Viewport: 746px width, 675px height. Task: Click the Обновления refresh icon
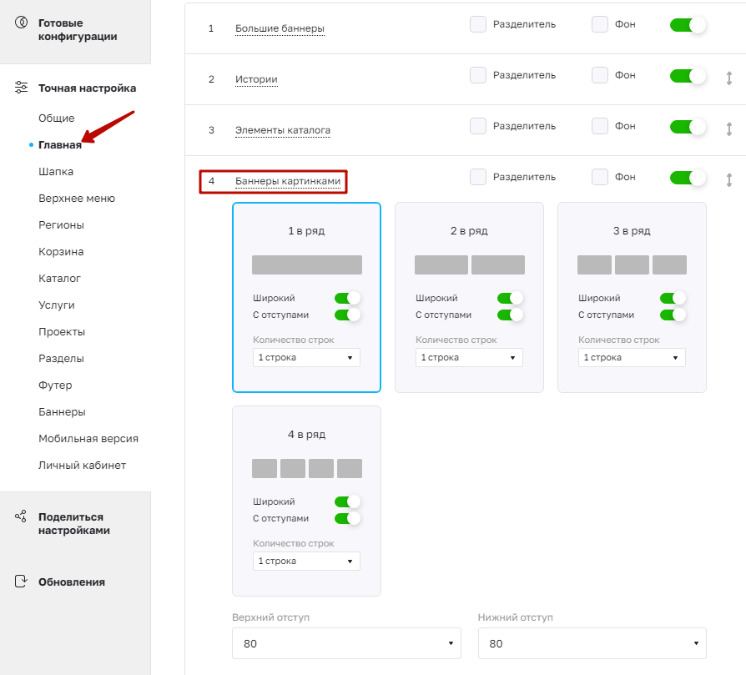pyautogui.click(x=21, y=582)
